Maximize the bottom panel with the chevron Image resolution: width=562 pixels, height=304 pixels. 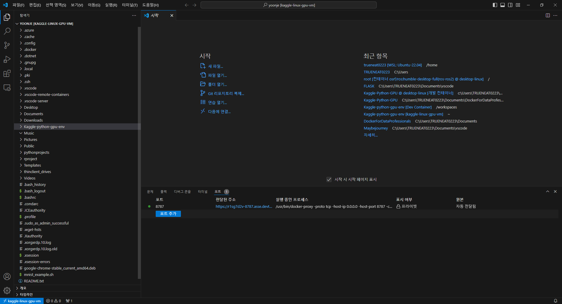click(548, 191)
